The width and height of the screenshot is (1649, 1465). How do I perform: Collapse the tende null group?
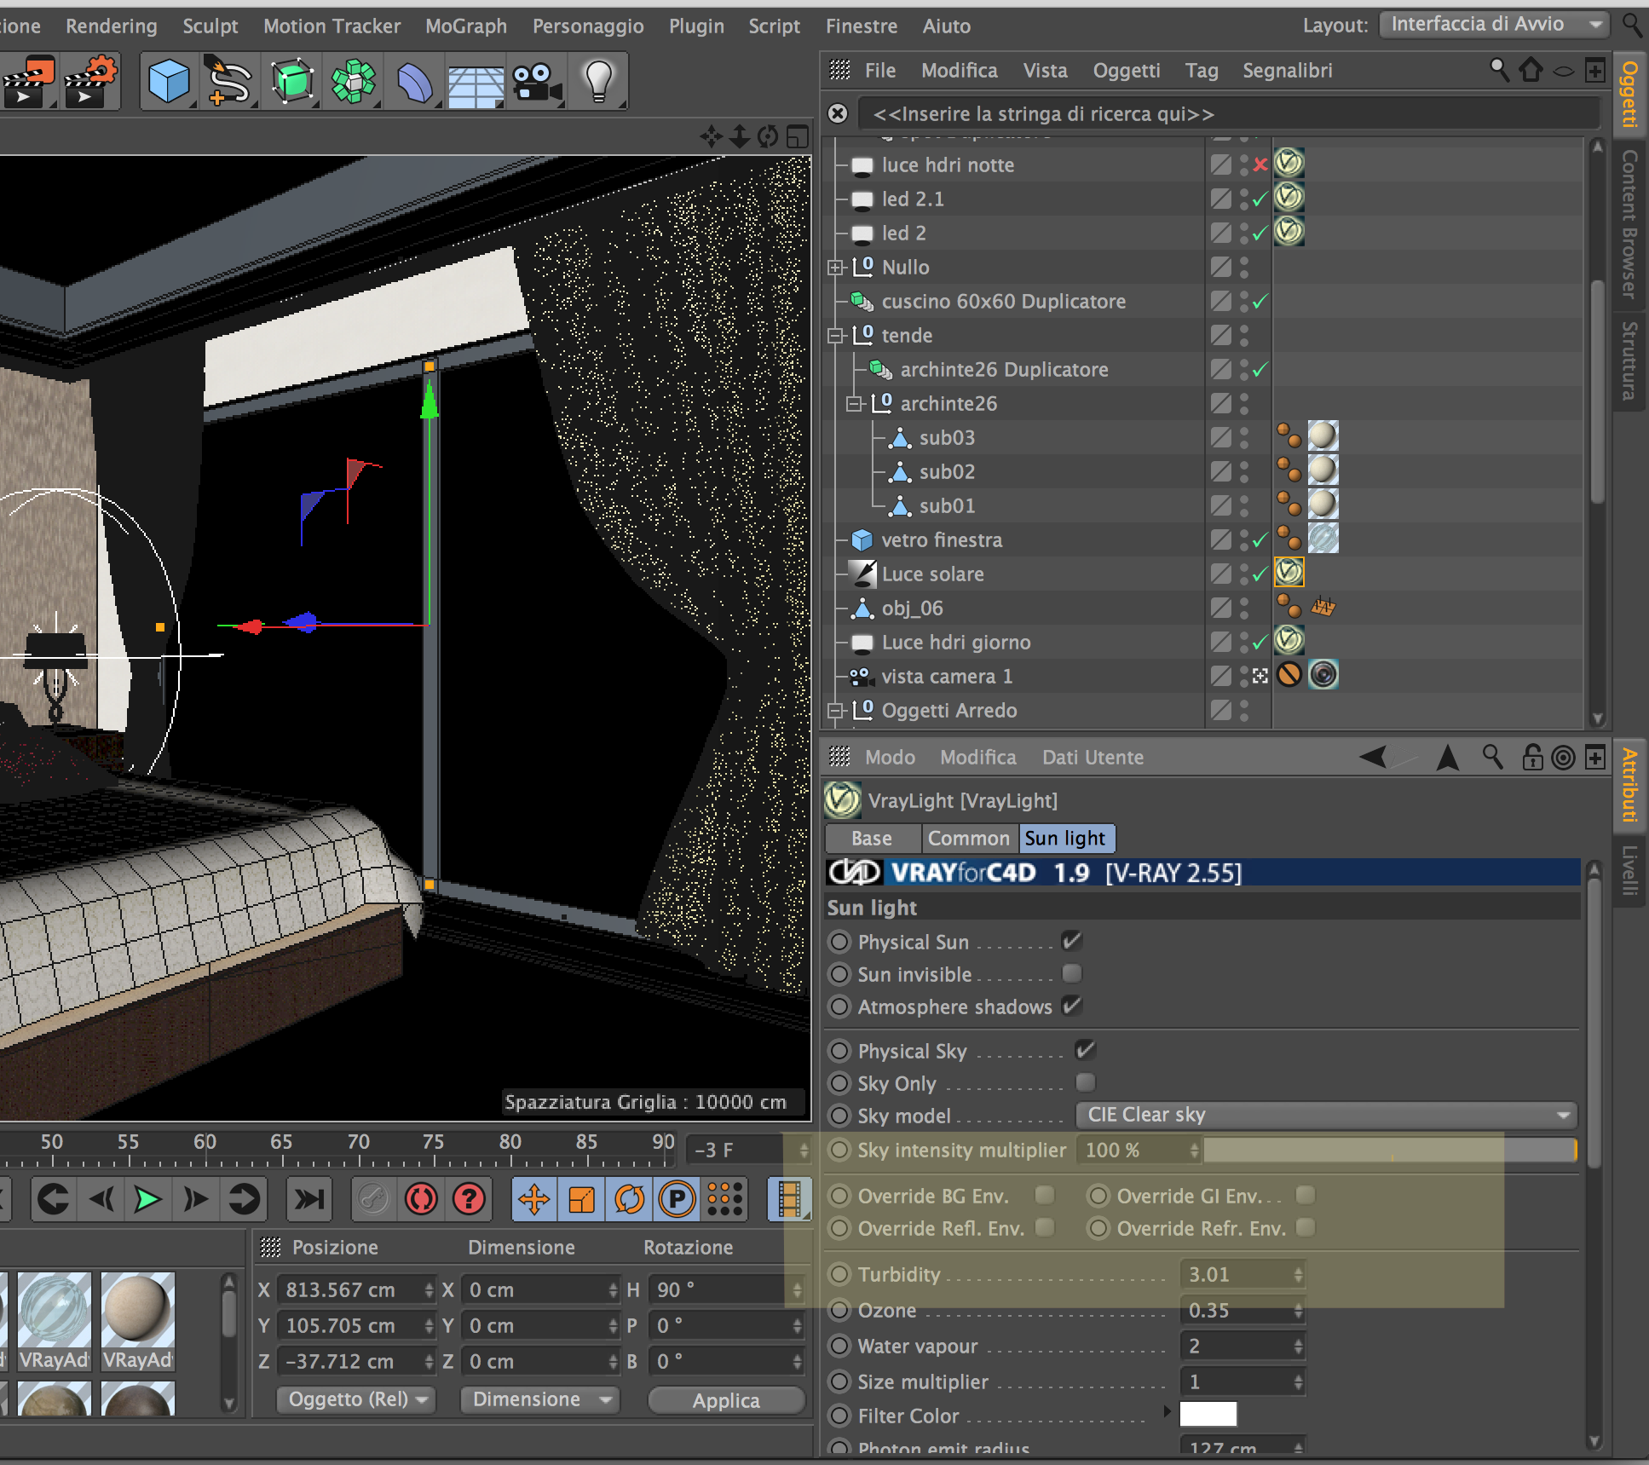[835, 336]
